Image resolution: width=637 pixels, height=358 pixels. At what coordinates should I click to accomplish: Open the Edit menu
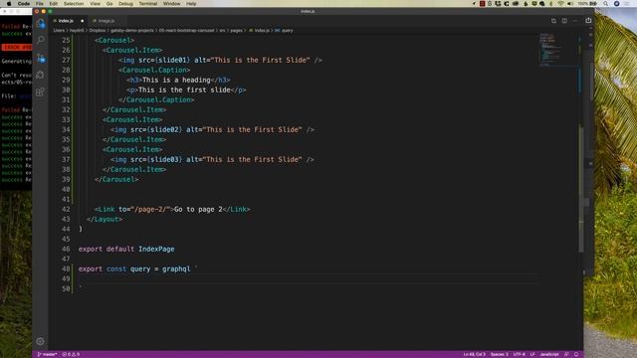coord(53,4)
